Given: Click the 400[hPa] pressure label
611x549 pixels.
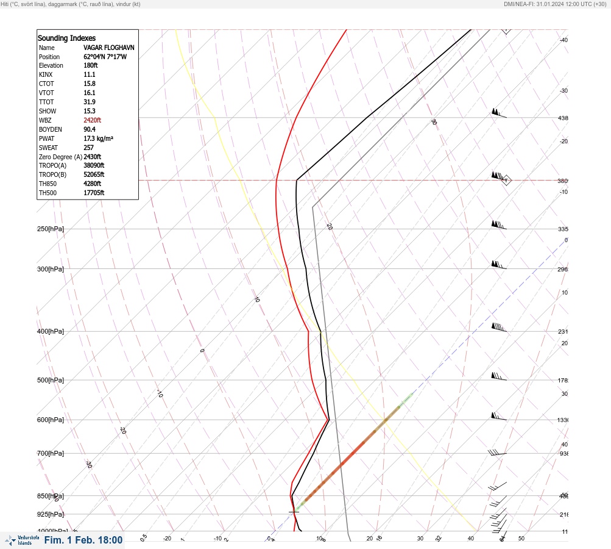Looking at the screenshot, I should click(51, 331).
